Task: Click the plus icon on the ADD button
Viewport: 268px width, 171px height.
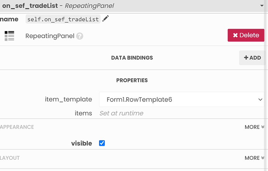Action: coord(246,58)
